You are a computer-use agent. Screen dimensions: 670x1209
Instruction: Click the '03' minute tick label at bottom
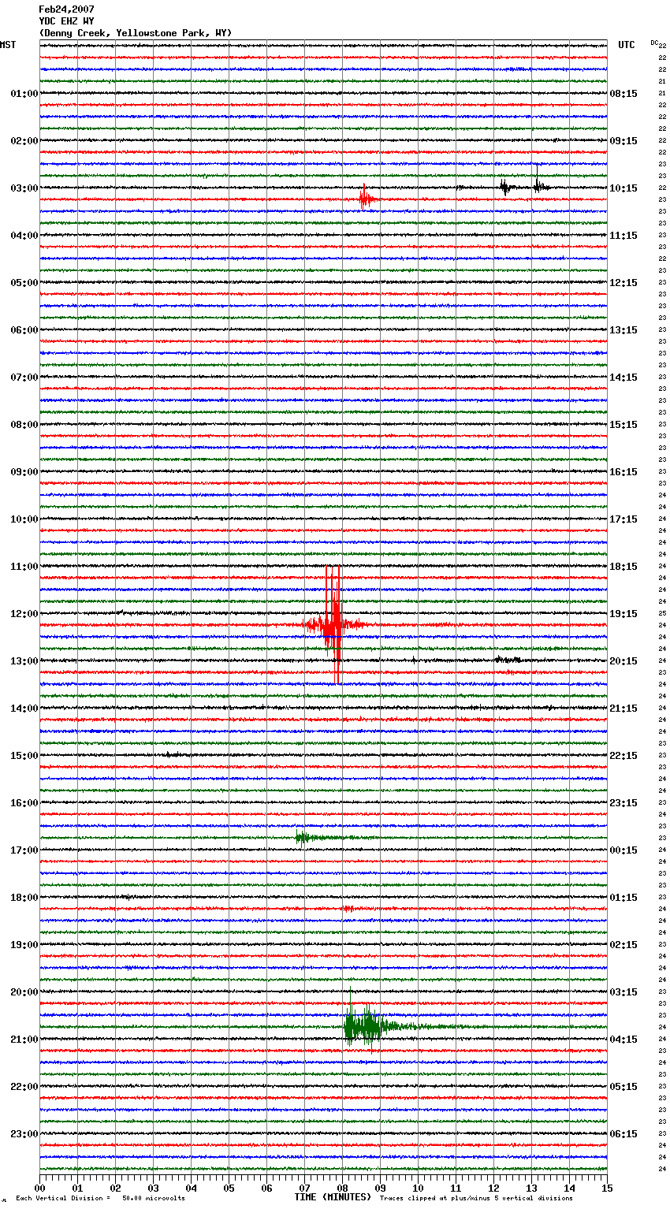(153, 1188)
